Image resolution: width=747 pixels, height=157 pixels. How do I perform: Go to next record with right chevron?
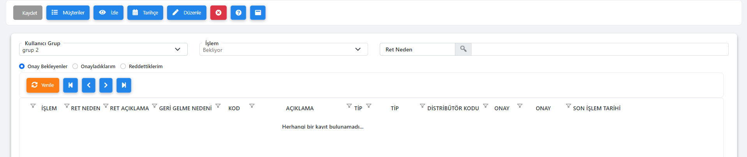106,85
